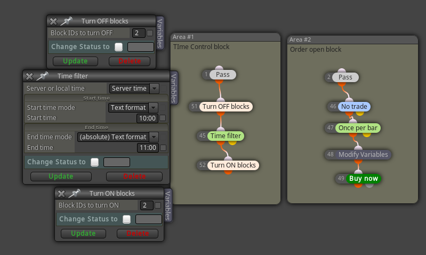
Task: Click Update in Turn ON blocks panel
Action: [x=83, y=234]
